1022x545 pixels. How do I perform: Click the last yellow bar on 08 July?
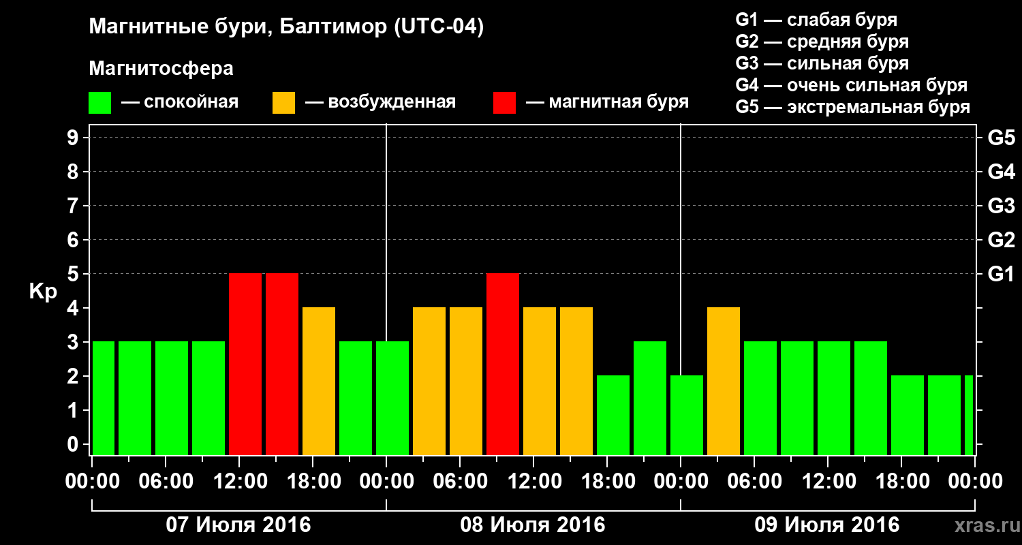coord(576,381)
